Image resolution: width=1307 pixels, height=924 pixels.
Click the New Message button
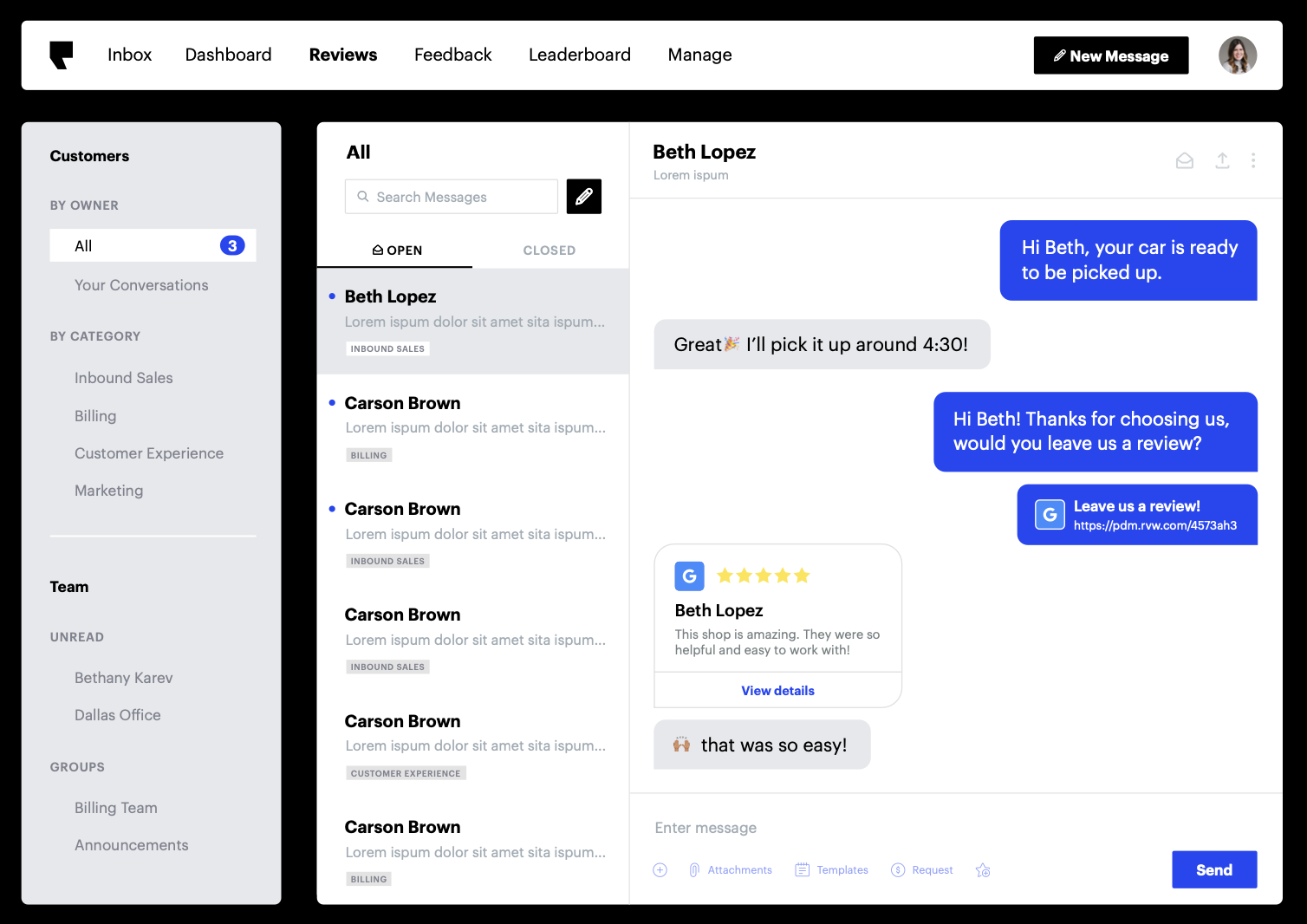click(1110, 55)
